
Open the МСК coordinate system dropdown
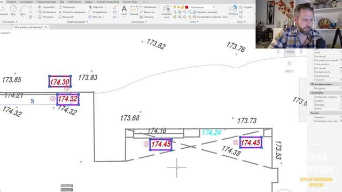coord(290,71)
